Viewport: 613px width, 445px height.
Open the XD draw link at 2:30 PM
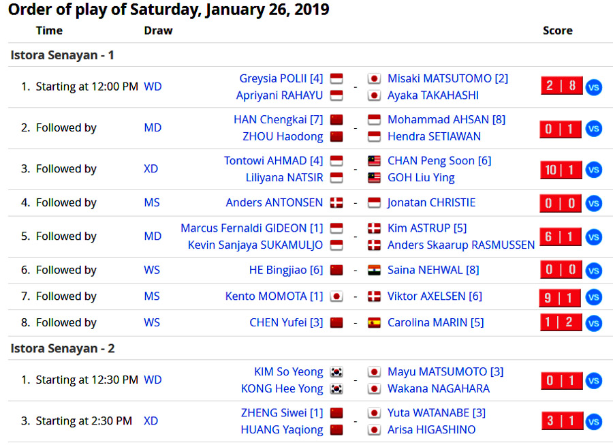[151, 421]
